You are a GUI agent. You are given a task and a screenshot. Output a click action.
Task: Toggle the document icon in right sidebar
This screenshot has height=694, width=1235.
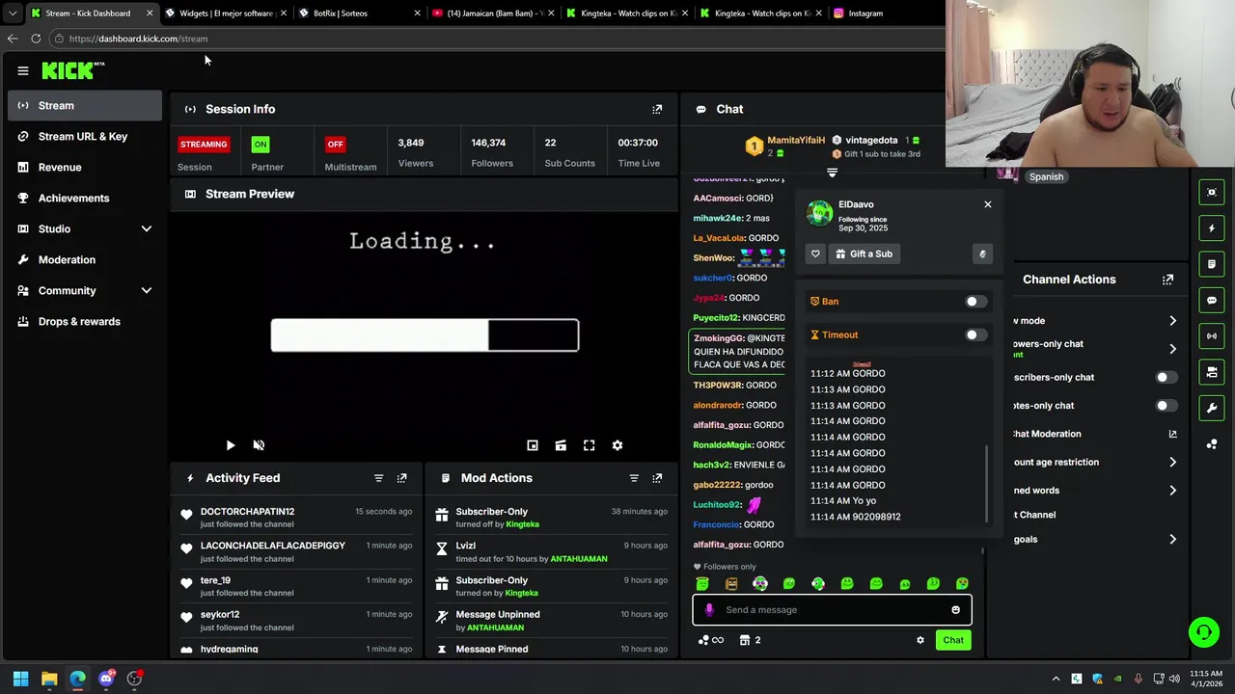tap(1212, 264)
